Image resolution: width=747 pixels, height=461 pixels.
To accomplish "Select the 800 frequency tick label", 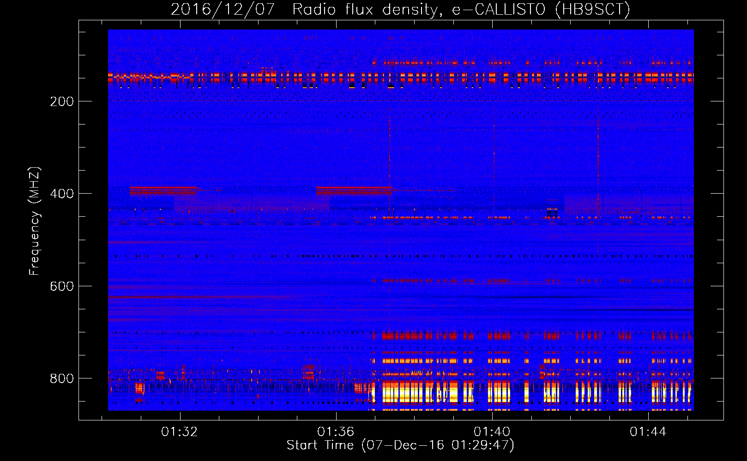I will pos(62,378).
